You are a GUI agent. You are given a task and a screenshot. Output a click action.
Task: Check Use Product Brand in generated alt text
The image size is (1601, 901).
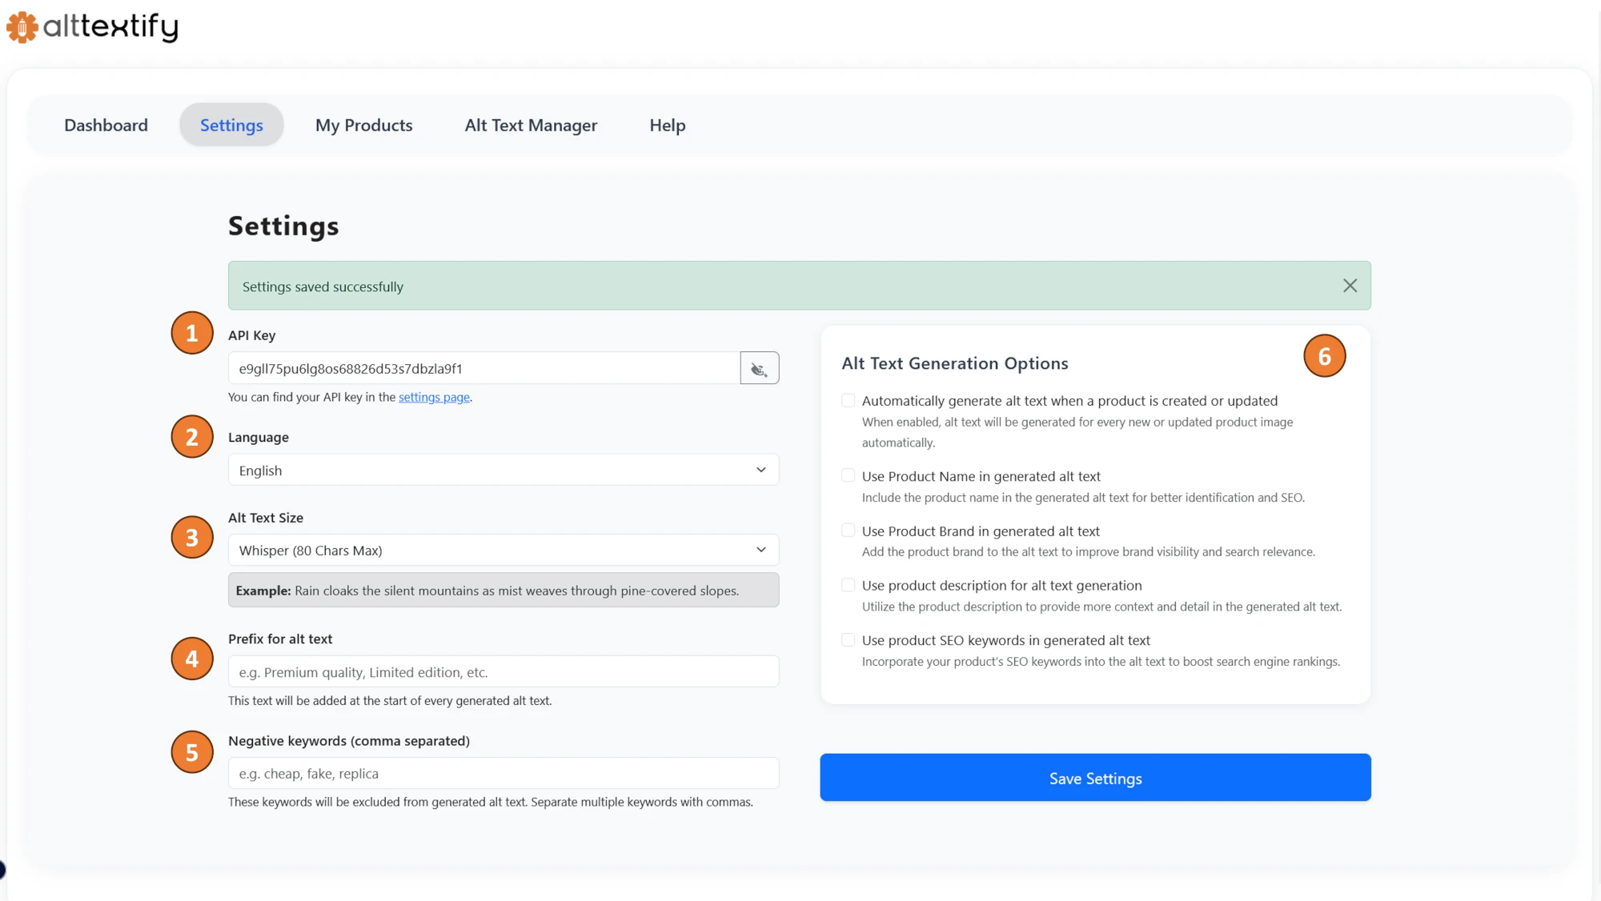pyautogui.click(x=848, y=529)
